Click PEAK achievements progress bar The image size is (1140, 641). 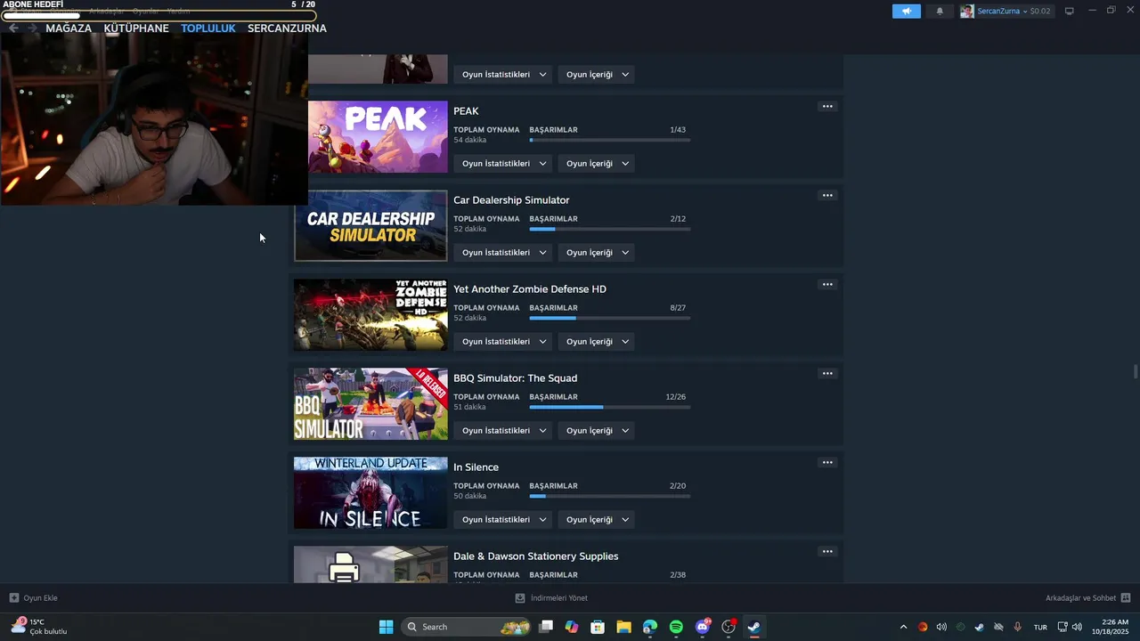[610, 141]
